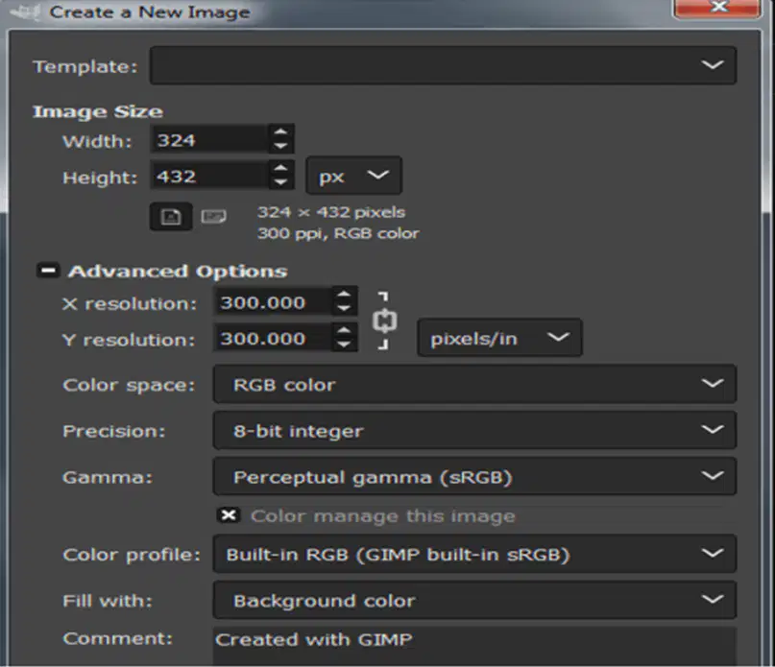Screen dimensions: 775x667
Task: Decrease Height with the down arrow
Action: click(280, 181)
